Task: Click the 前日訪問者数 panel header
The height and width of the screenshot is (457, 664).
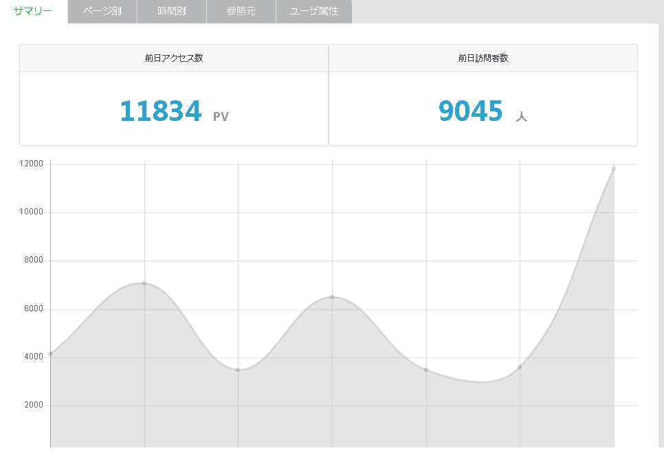Action: click(x=483, y=58)
